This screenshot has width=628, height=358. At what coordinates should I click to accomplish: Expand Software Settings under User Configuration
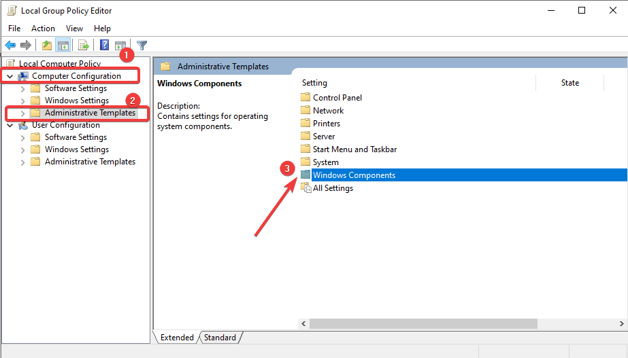coord(23,137)
